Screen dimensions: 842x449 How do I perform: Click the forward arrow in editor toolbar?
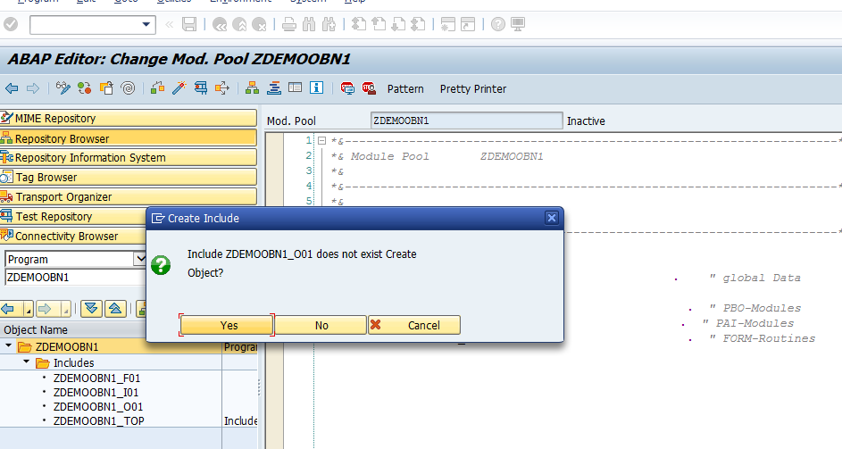[33, 88]
